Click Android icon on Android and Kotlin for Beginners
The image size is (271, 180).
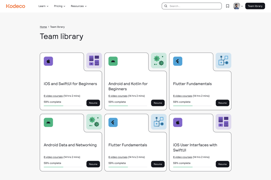pos(113,61)
